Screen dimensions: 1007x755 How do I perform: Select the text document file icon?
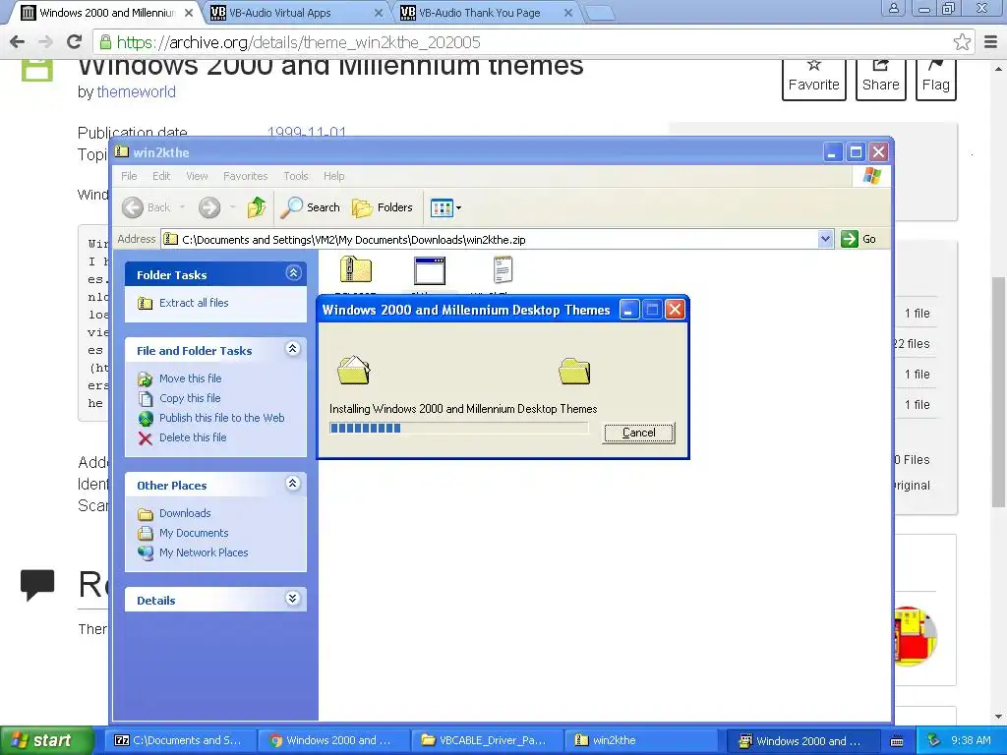503,269
